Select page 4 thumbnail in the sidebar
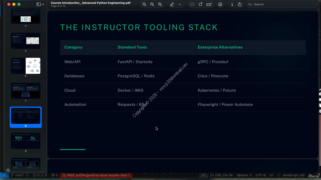This screenshot has height=180, width=321. coord(26,16)
